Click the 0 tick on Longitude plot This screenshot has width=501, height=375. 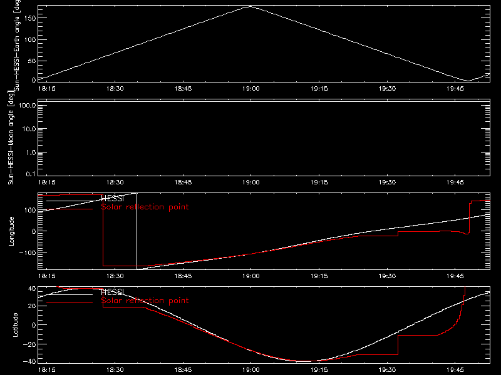point(34,231)
